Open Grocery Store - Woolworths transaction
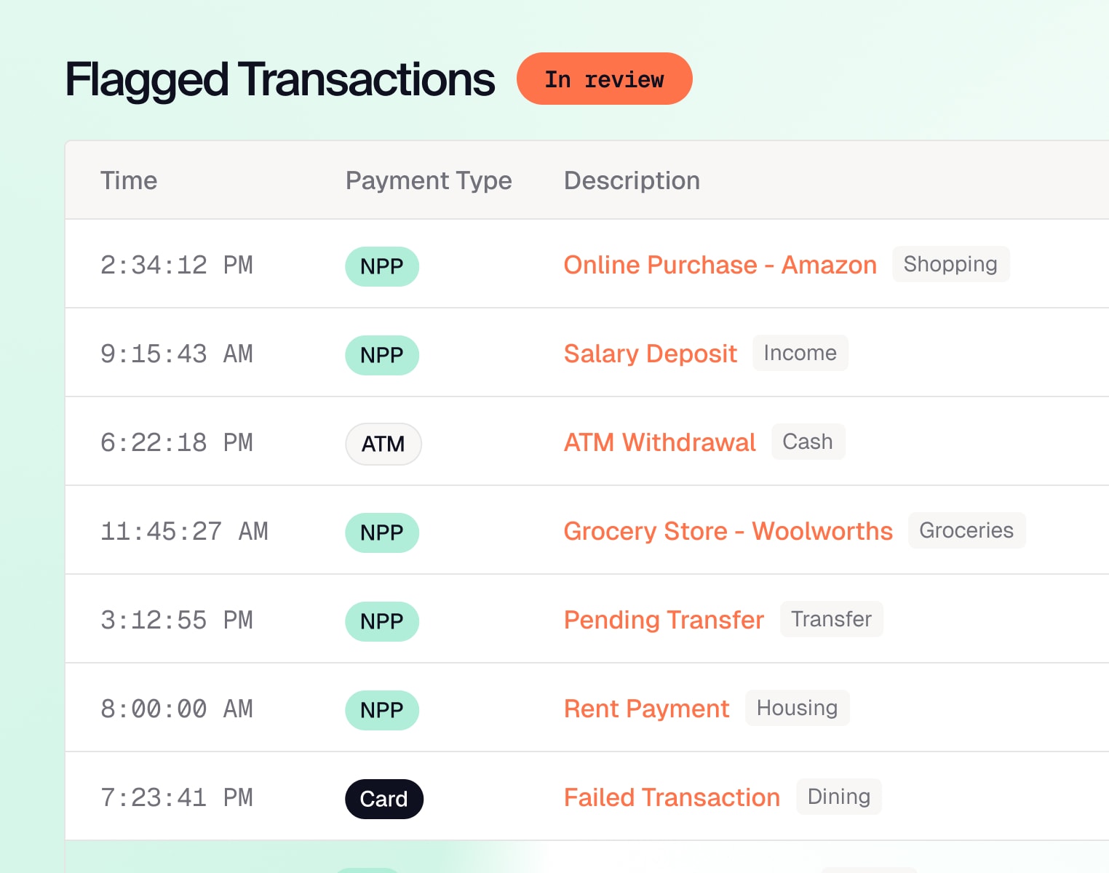1109x873 pixels. pyautogui.click(x=728, y=531)
